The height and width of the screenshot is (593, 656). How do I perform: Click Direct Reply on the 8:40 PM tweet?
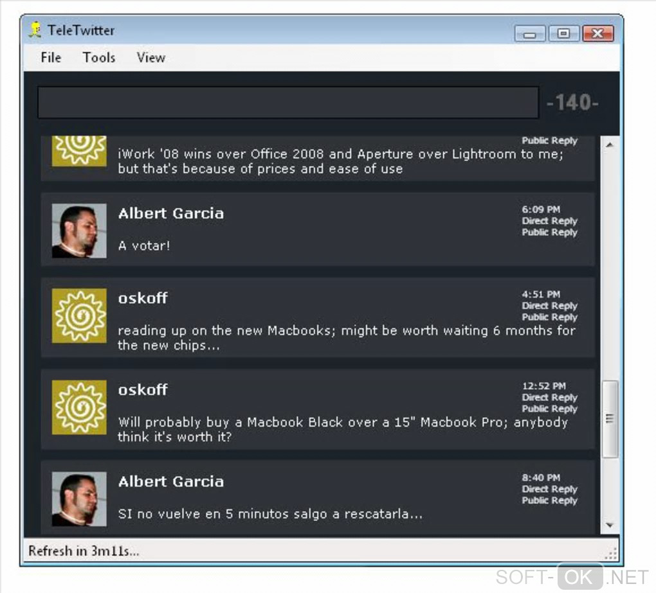(x=549, y=489)
